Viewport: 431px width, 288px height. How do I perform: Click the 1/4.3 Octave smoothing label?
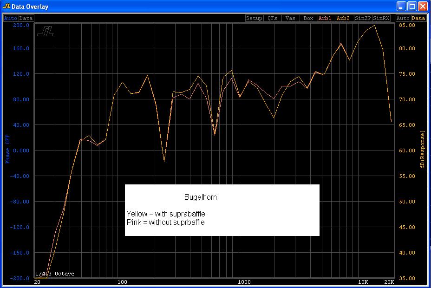click(55, 274)
